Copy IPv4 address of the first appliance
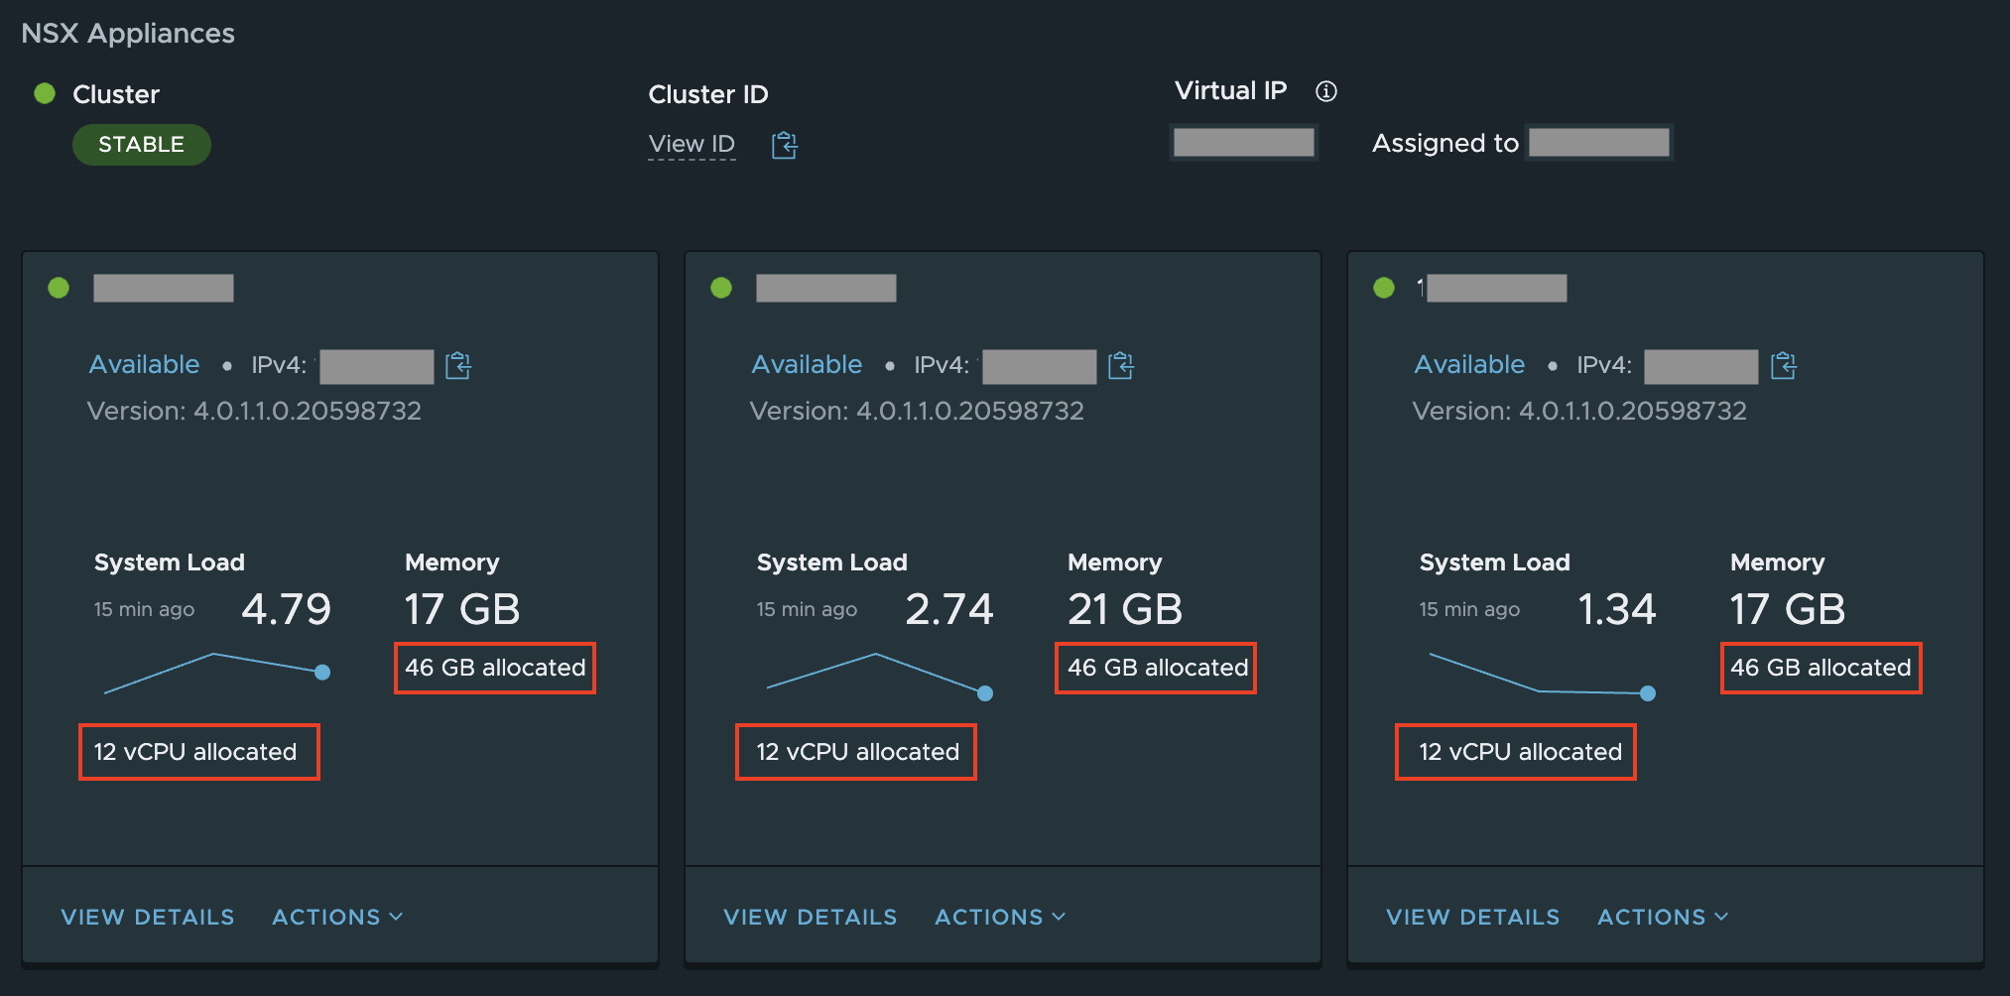This screenshot has height=996, width=2010. [x=458, y=366]
